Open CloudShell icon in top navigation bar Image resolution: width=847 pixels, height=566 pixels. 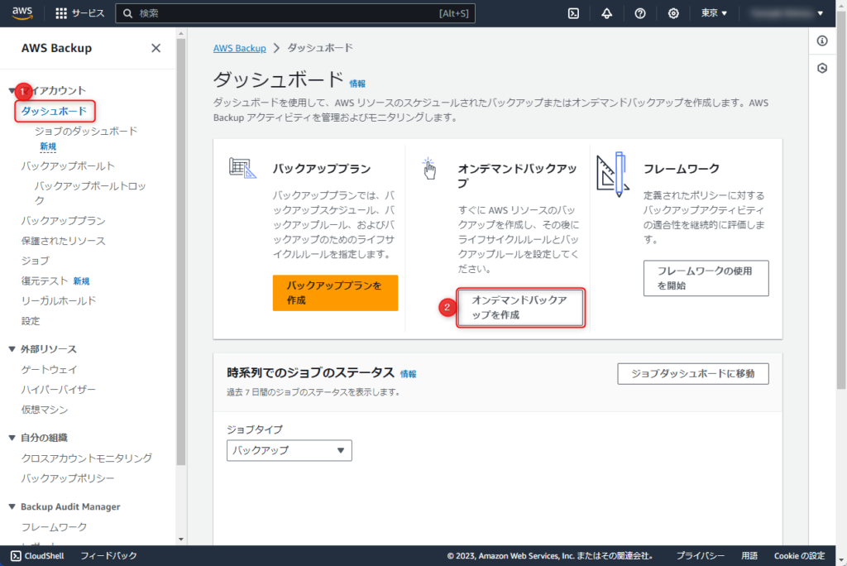[x=574, y=13]
